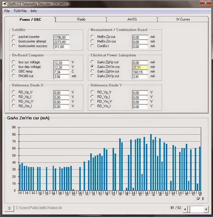Toggle the B checkbox below the chart
Viewport: 213px width, 217px height.
pos(199,199)
